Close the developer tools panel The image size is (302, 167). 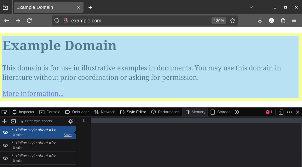click(x=298, y=112)
